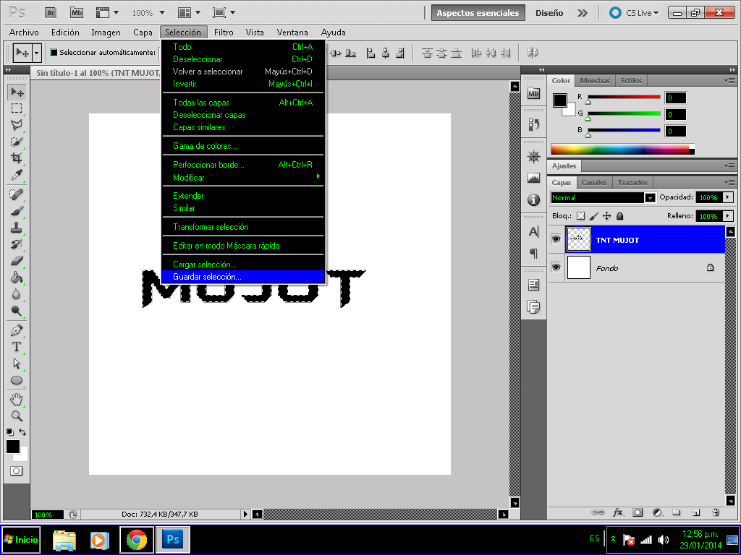The width and height of the screenshot is (741, 555).
Task: Hide the TNT MUJOT layer
Action: [556, 239]
